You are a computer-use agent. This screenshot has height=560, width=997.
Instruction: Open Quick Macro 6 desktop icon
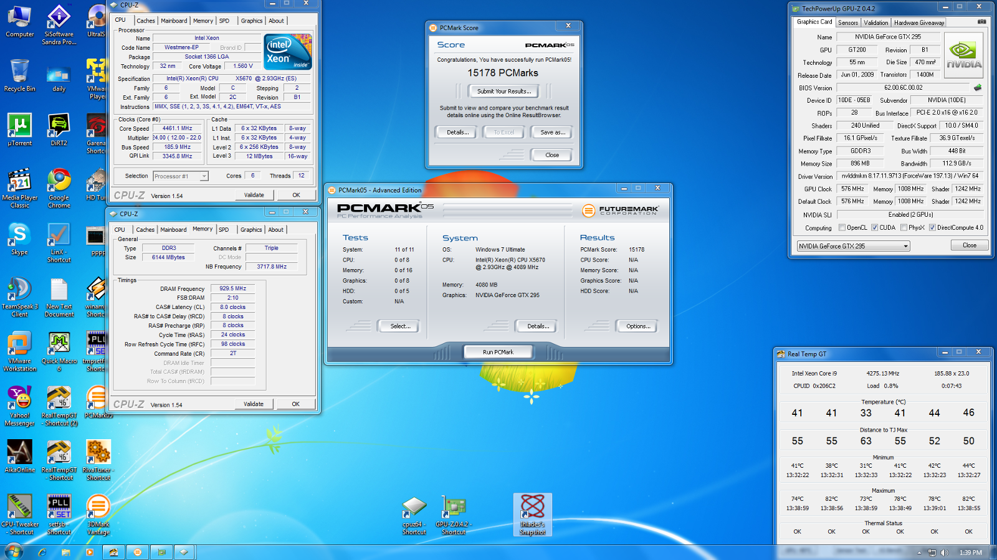[59, 351]
